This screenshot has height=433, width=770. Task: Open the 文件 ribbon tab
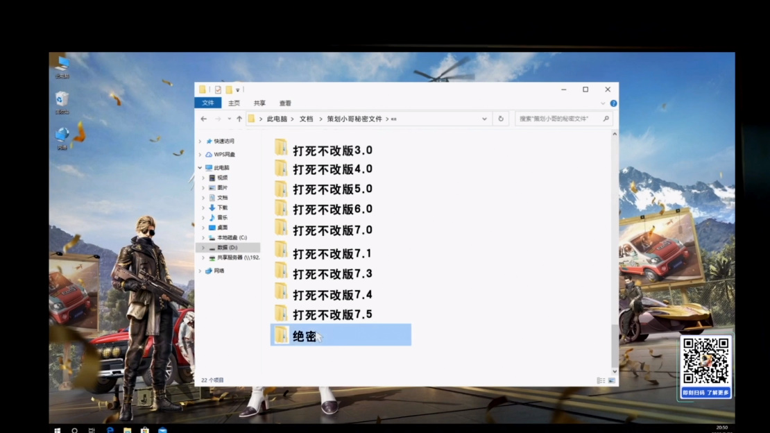coord(208,103)
